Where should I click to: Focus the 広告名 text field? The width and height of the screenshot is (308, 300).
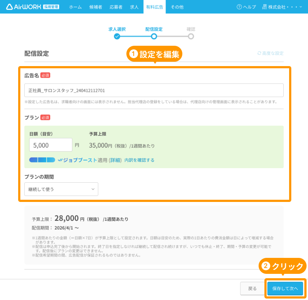[154, 90]
